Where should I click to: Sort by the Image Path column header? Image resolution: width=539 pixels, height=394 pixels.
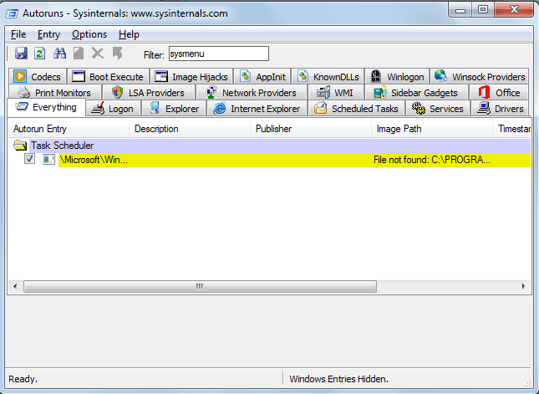pos(432,129)
